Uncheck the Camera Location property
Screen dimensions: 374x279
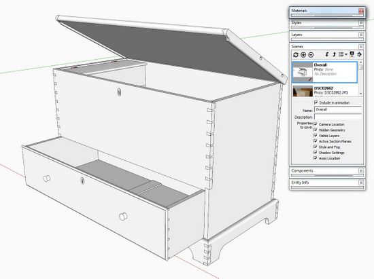click(316, 124)
